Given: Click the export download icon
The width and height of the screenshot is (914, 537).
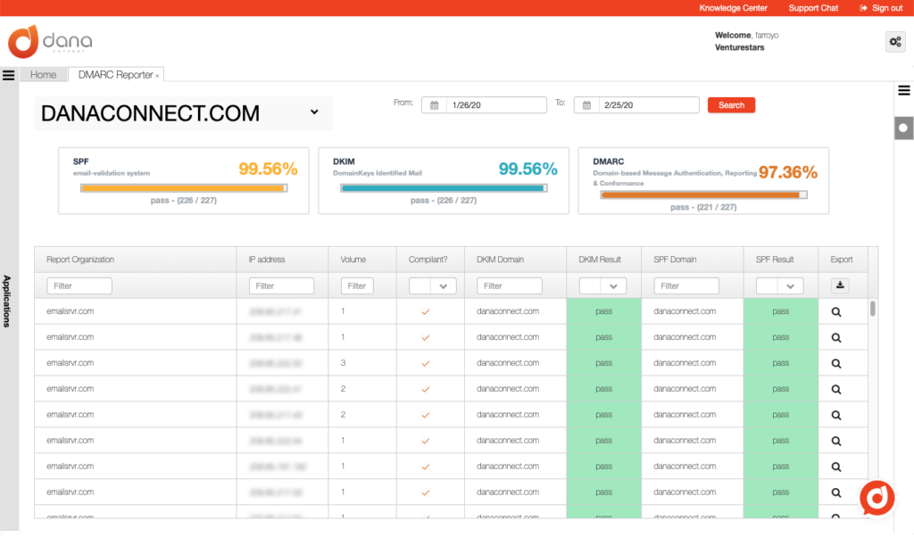Looking at the screenshot, I should [840, 285].
